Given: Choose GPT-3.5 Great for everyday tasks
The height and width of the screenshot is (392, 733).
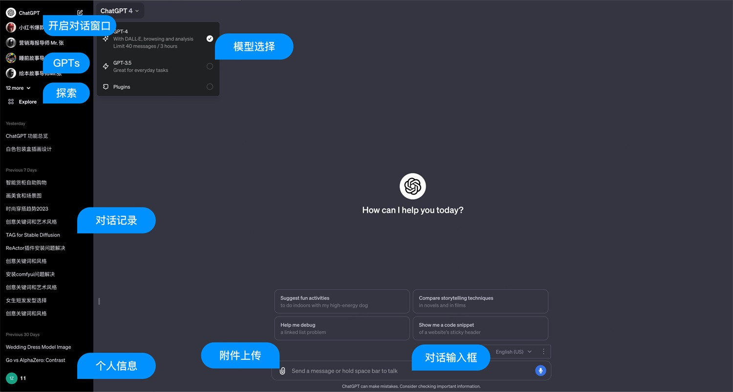Looking at the screenshot, I should pos(158,66).
